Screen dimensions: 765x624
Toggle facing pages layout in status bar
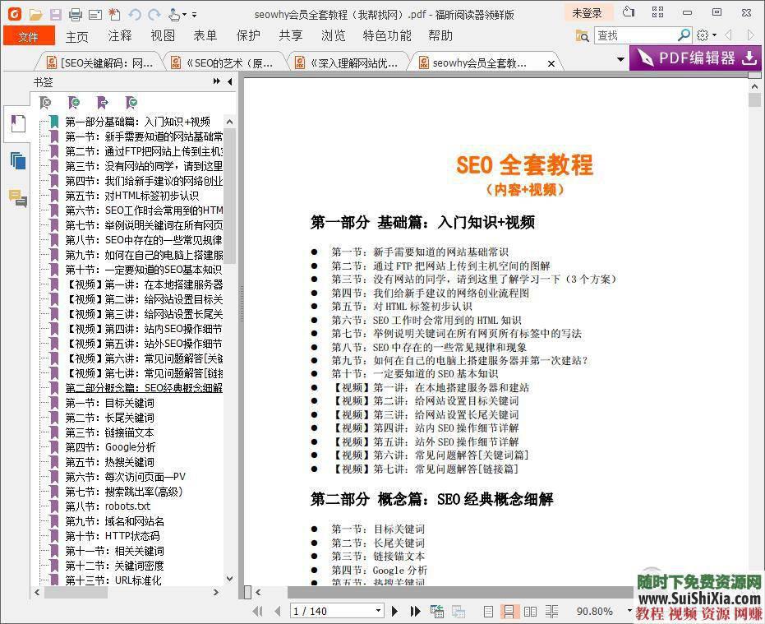530,612
